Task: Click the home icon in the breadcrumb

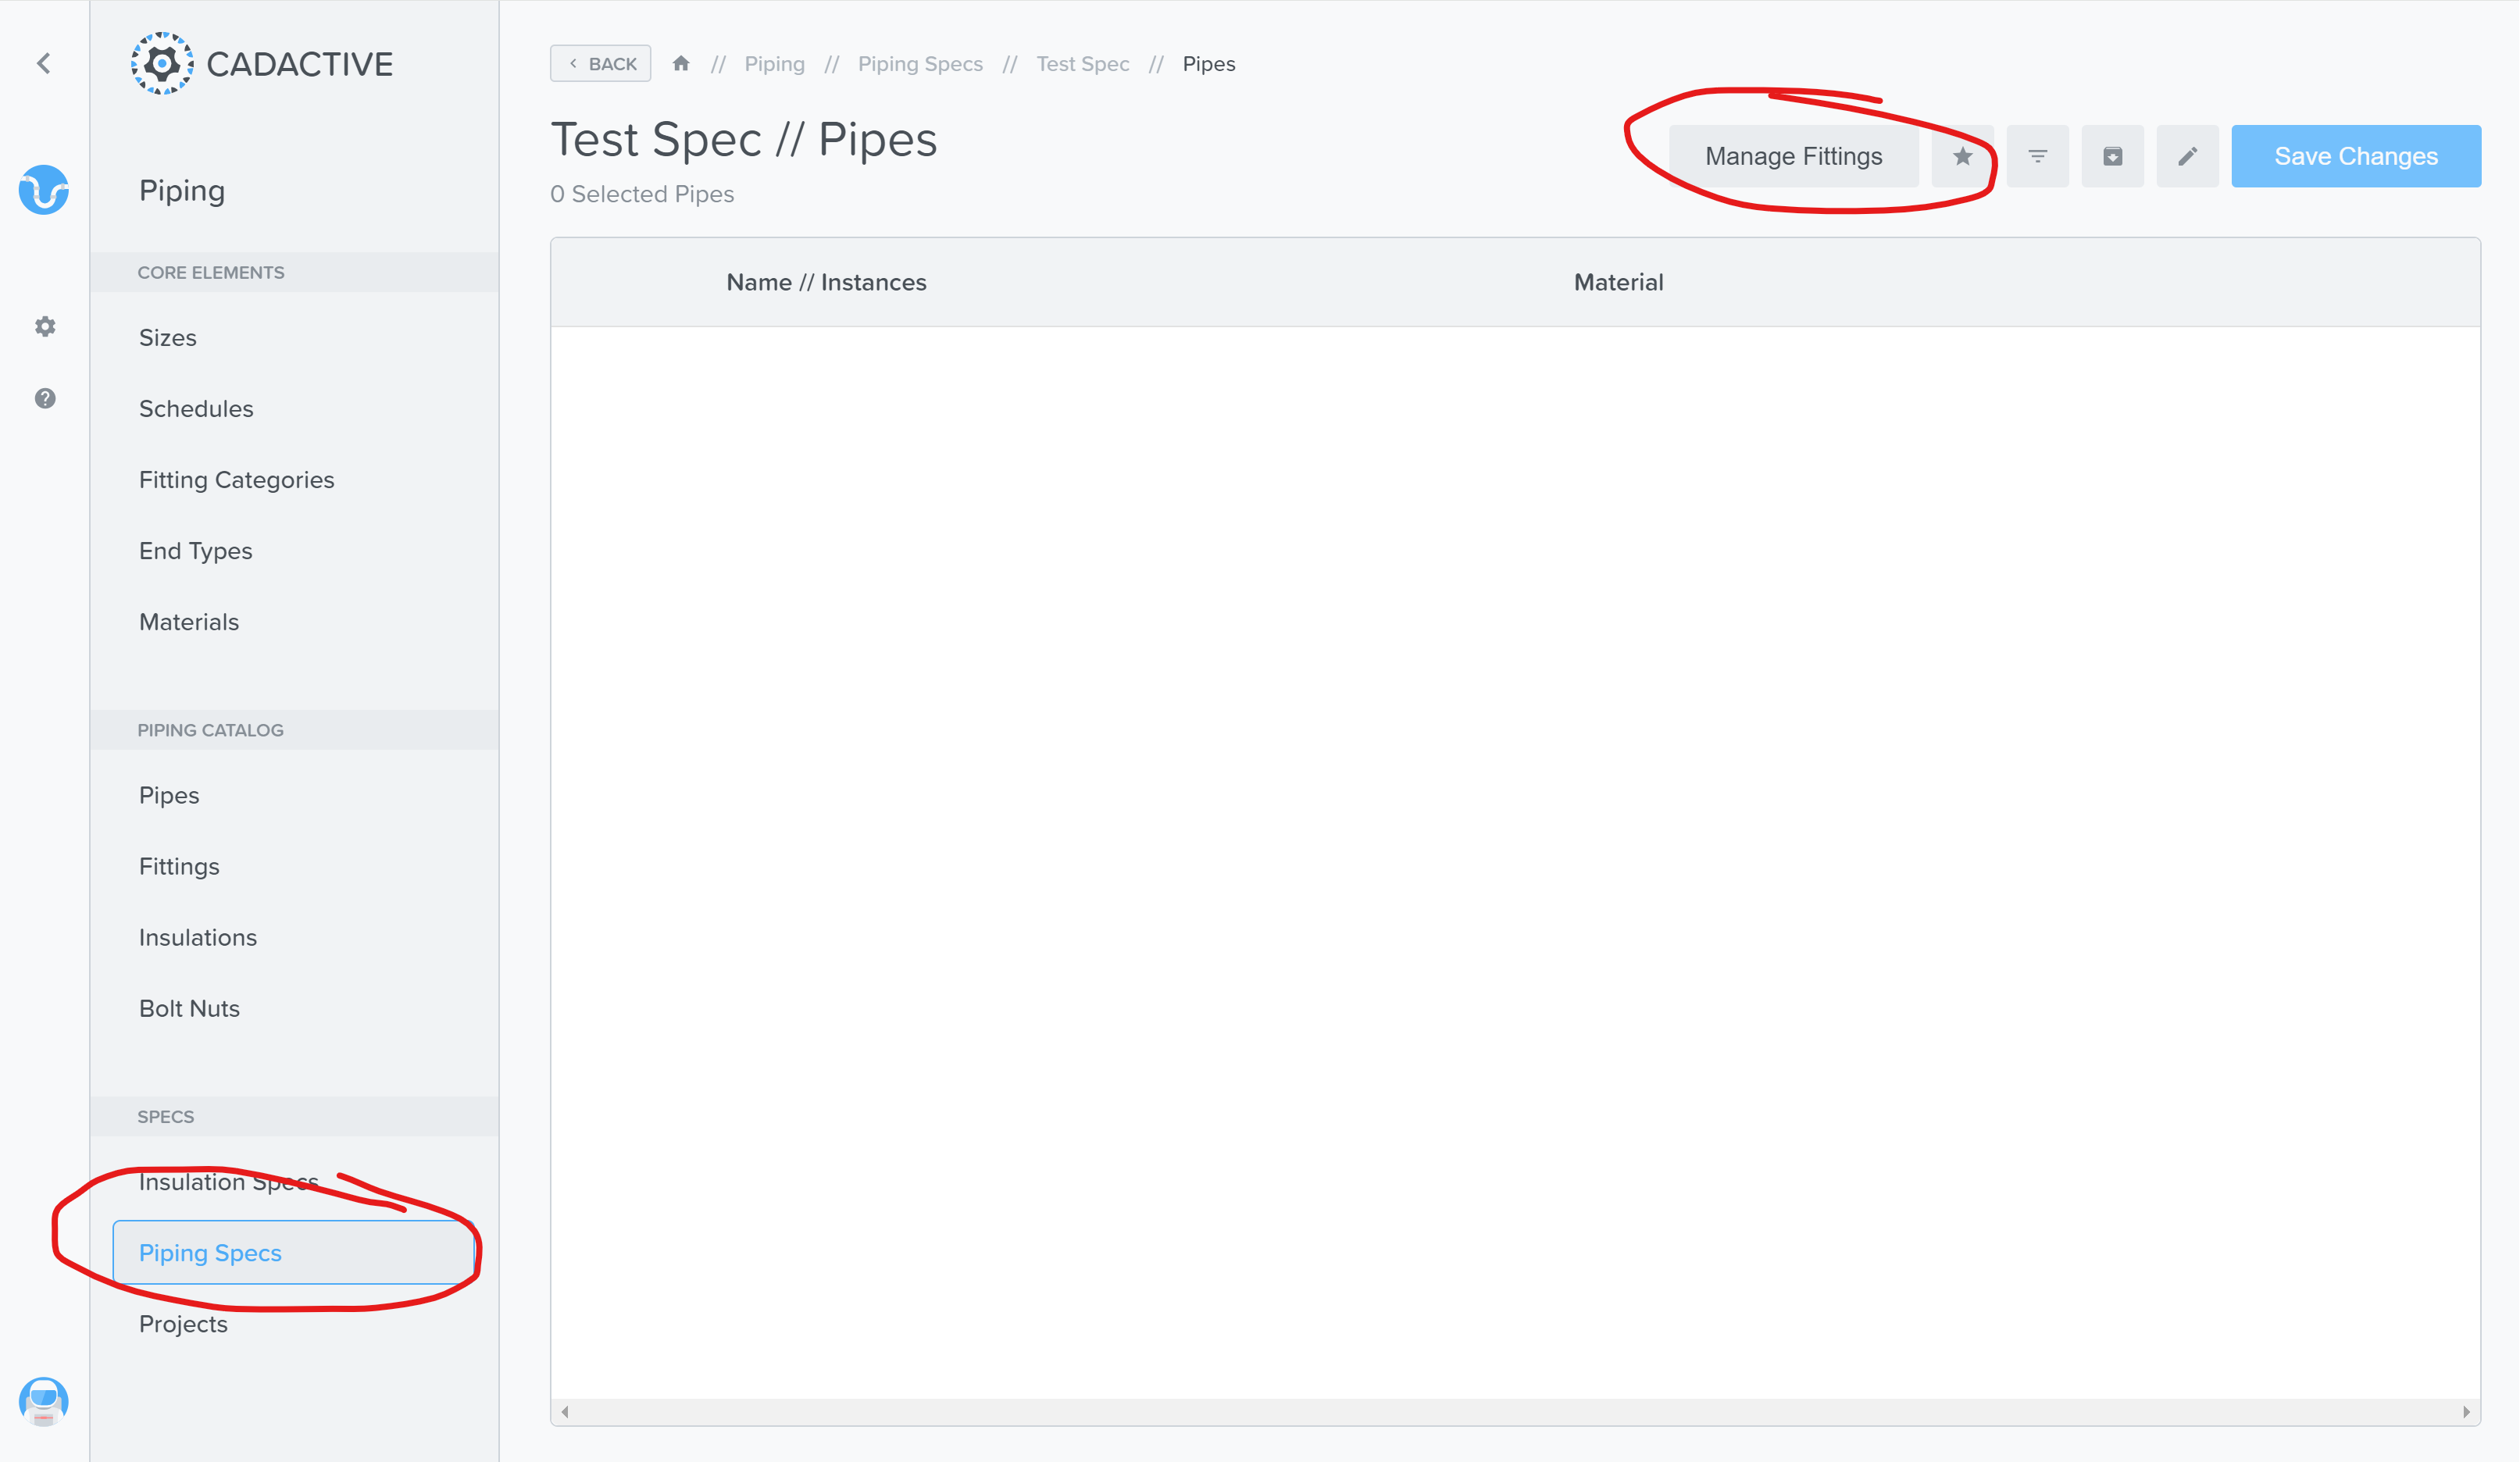Action: 681,64
